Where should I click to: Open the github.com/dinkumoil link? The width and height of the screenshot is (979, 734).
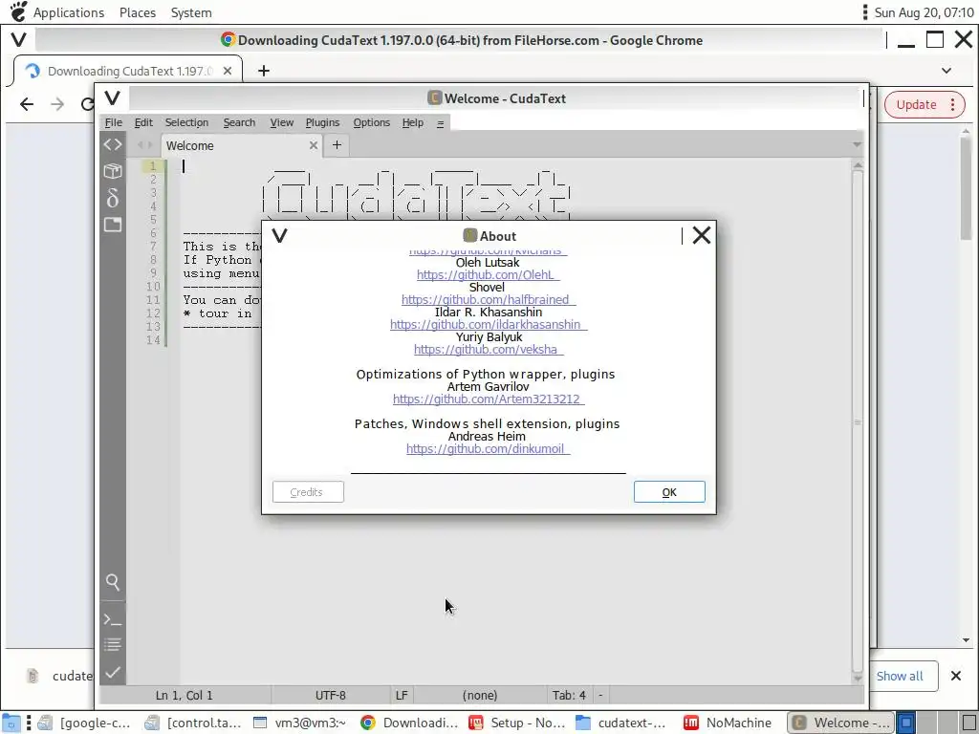coord(488,449)
